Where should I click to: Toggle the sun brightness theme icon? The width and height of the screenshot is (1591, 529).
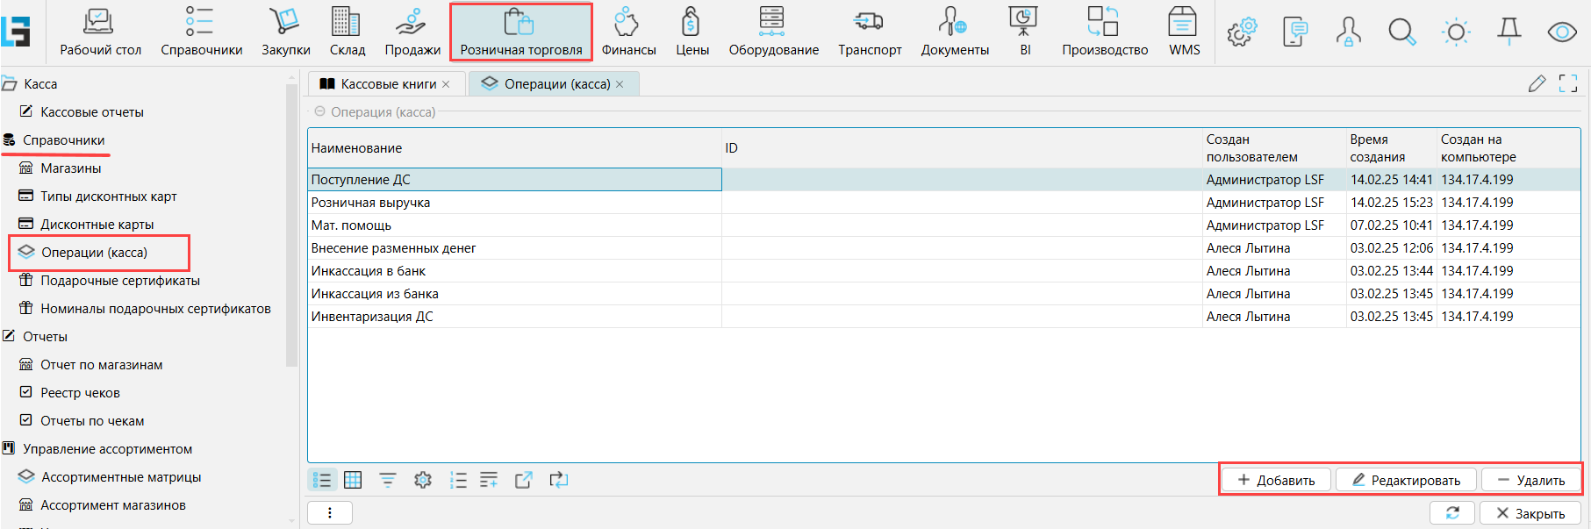1456,32
